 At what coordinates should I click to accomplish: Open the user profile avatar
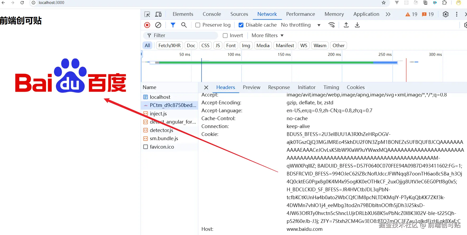pos(459,3)
